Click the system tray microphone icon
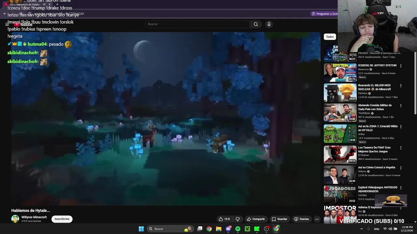 [368, 229]
